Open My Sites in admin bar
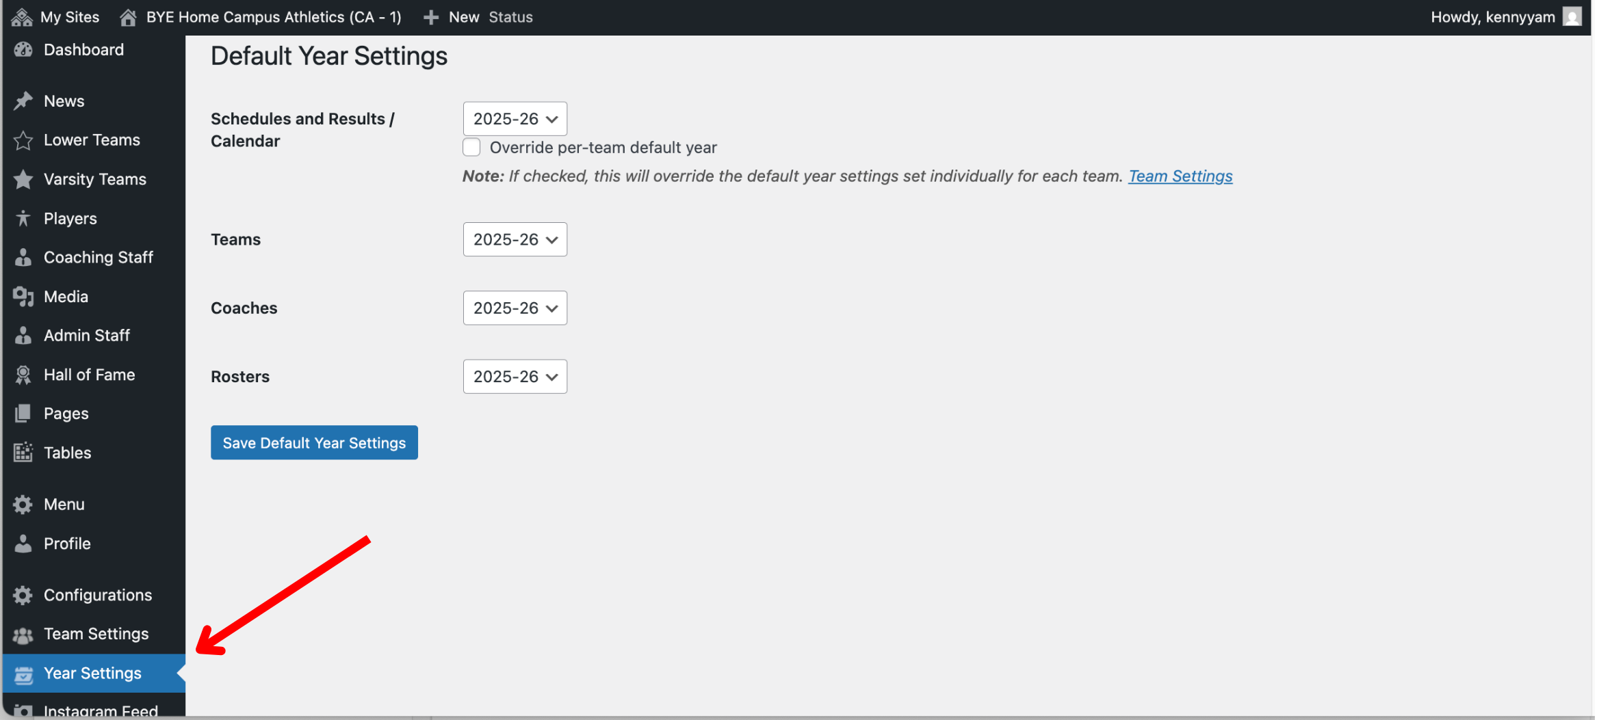 tap(56, 17)
